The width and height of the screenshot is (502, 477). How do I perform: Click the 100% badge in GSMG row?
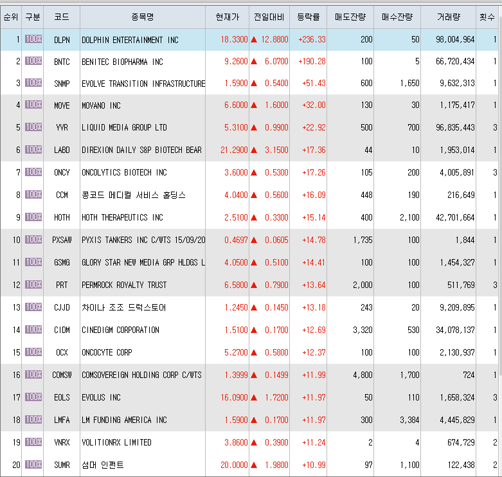[x=33, y=262]
